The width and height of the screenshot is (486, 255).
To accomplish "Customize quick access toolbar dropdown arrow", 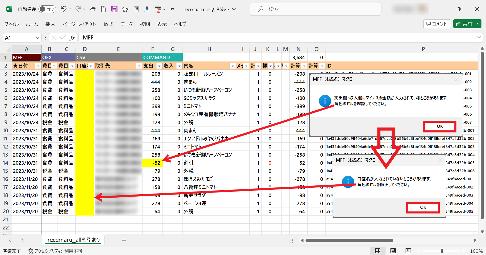I will pos(172,9).
